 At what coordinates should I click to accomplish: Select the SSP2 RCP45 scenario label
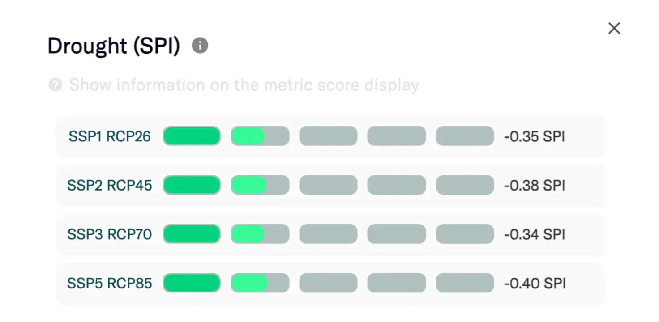pyautogui.click(x=110, y=185)
